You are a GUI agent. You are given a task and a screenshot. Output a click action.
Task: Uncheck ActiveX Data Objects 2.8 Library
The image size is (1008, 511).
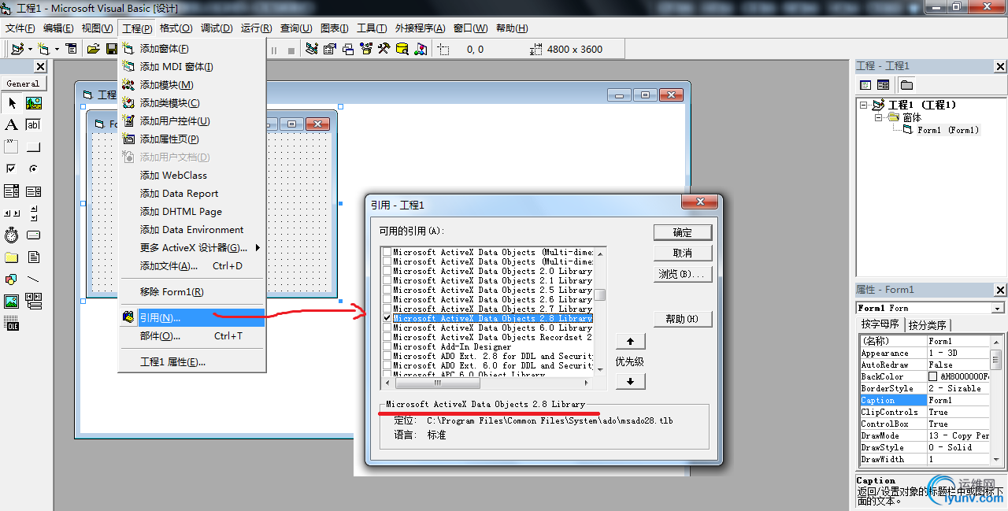point(387,319)
